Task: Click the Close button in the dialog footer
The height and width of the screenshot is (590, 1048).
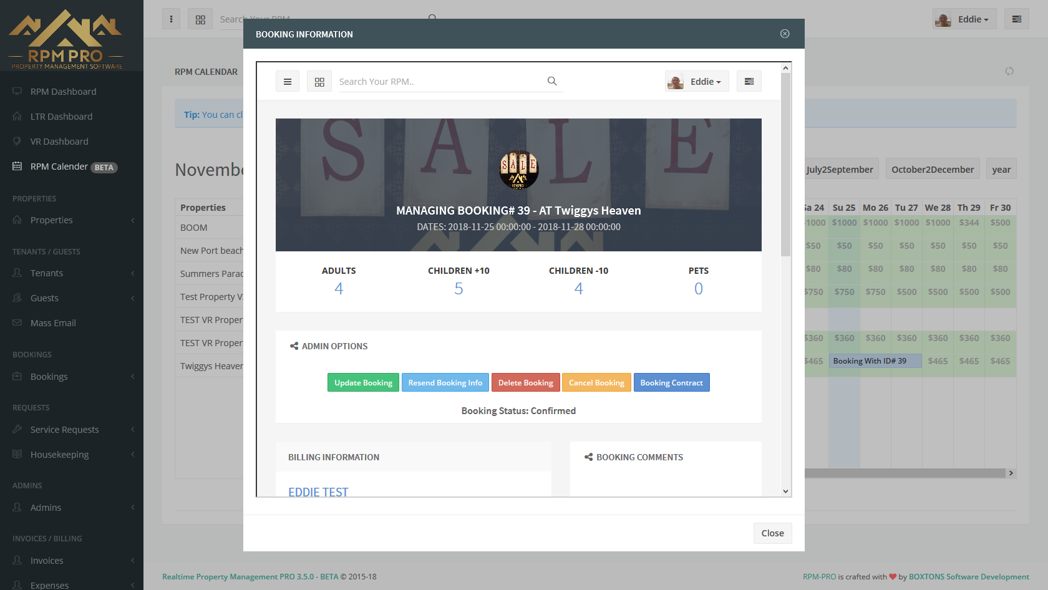Action: pos(772,533)
